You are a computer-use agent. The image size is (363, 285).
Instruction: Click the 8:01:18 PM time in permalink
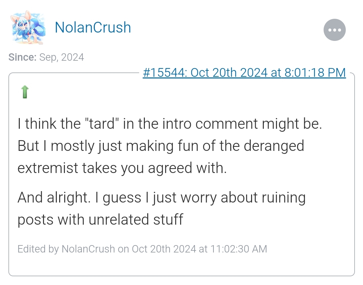pyautogui.click(x=315, y=72)
